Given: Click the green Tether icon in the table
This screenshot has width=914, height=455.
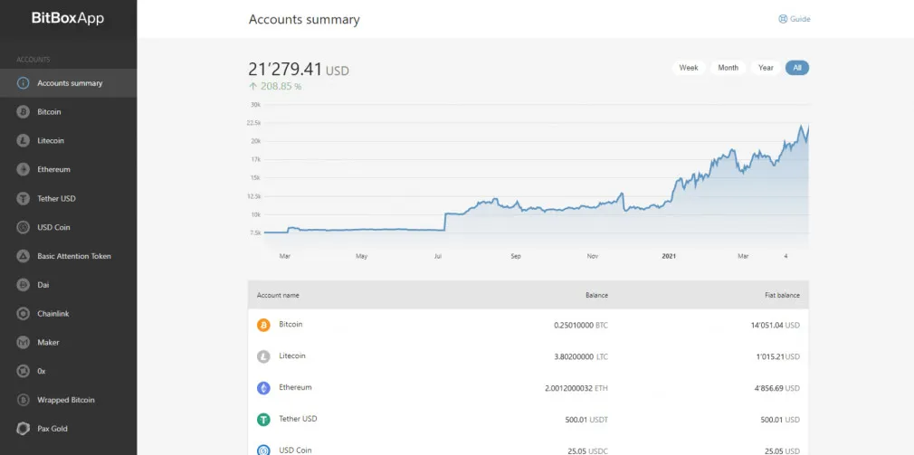Looking at the screenshot, I should (263, 420).
